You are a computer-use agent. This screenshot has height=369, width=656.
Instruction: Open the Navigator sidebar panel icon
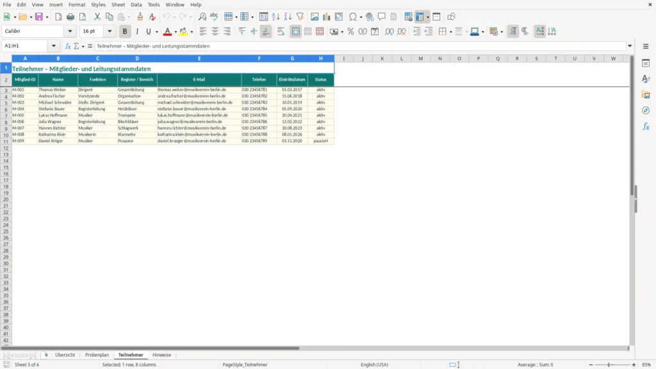pos(646,110)
